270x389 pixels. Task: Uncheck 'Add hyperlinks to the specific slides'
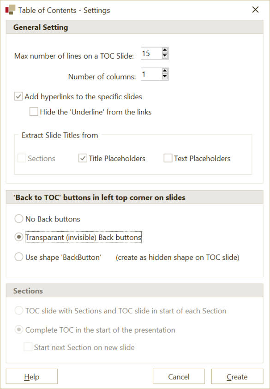[x=18, y=96]
